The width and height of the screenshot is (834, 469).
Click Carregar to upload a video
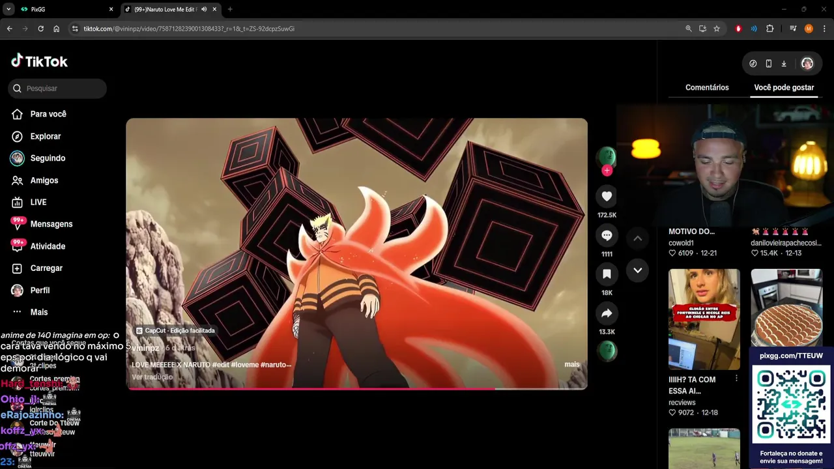click(37, 268)
